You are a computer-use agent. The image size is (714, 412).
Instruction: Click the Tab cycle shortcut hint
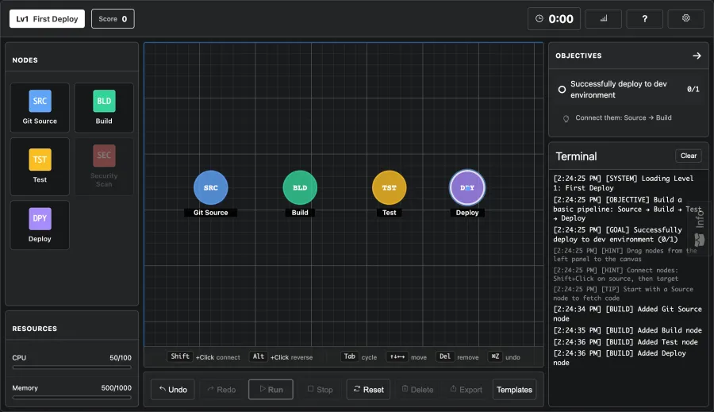(359, 357)
